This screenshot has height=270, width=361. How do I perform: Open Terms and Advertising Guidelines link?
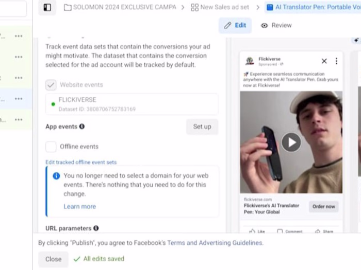coord(215,243)
